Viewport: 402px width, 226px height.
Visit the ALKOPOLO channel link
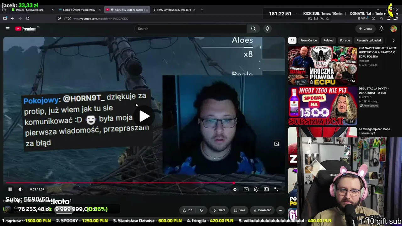click(365, 97)
